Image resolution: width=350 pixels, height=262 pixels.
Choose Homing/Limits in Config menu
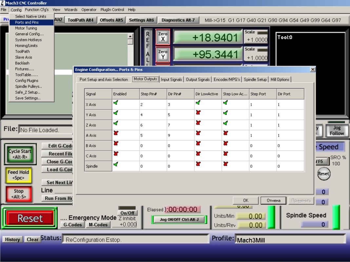tap(26, 46)
